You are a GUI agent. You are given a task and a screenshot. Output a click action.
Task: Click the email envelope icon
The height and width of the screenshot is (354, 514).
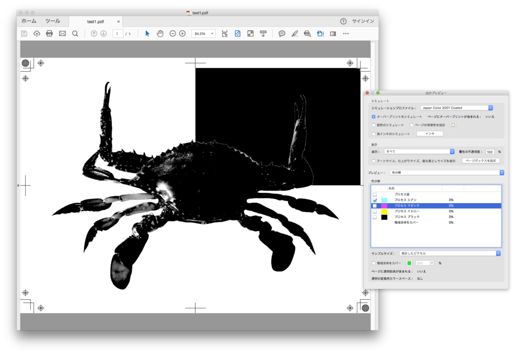[x=62, y=34]
